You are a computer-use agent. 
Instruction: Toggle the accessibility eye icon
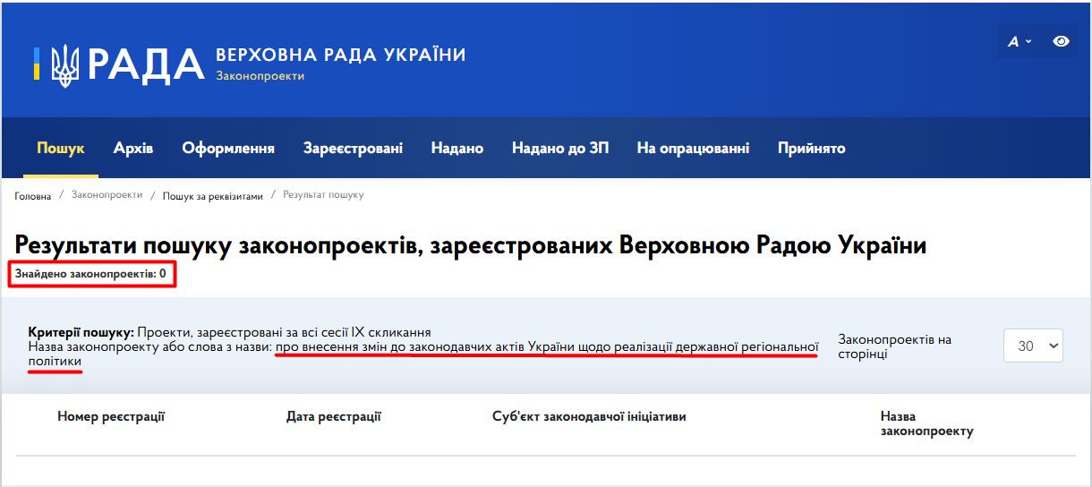(1061, 41)
